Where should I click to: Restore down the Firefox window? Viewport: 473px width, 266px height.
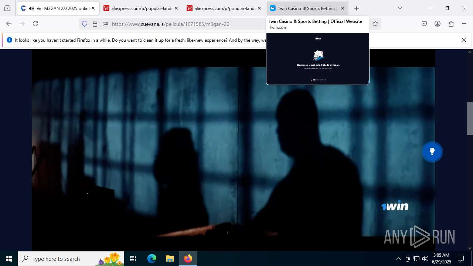pyautogui.click(x=448, y=8)
